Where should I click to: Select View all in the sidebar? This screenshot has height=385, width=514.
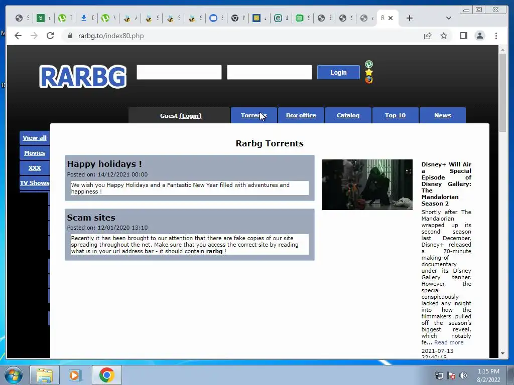[35, 138]
